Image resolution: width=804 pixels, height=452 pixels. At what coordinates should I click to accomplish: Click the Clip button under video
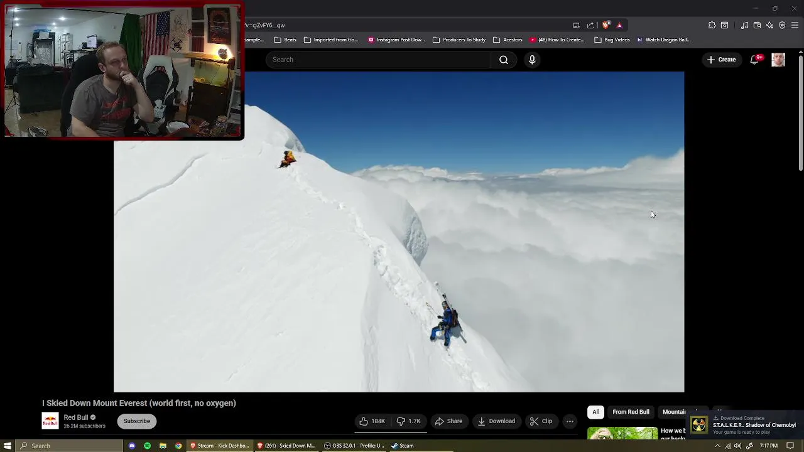click(541, 421)
